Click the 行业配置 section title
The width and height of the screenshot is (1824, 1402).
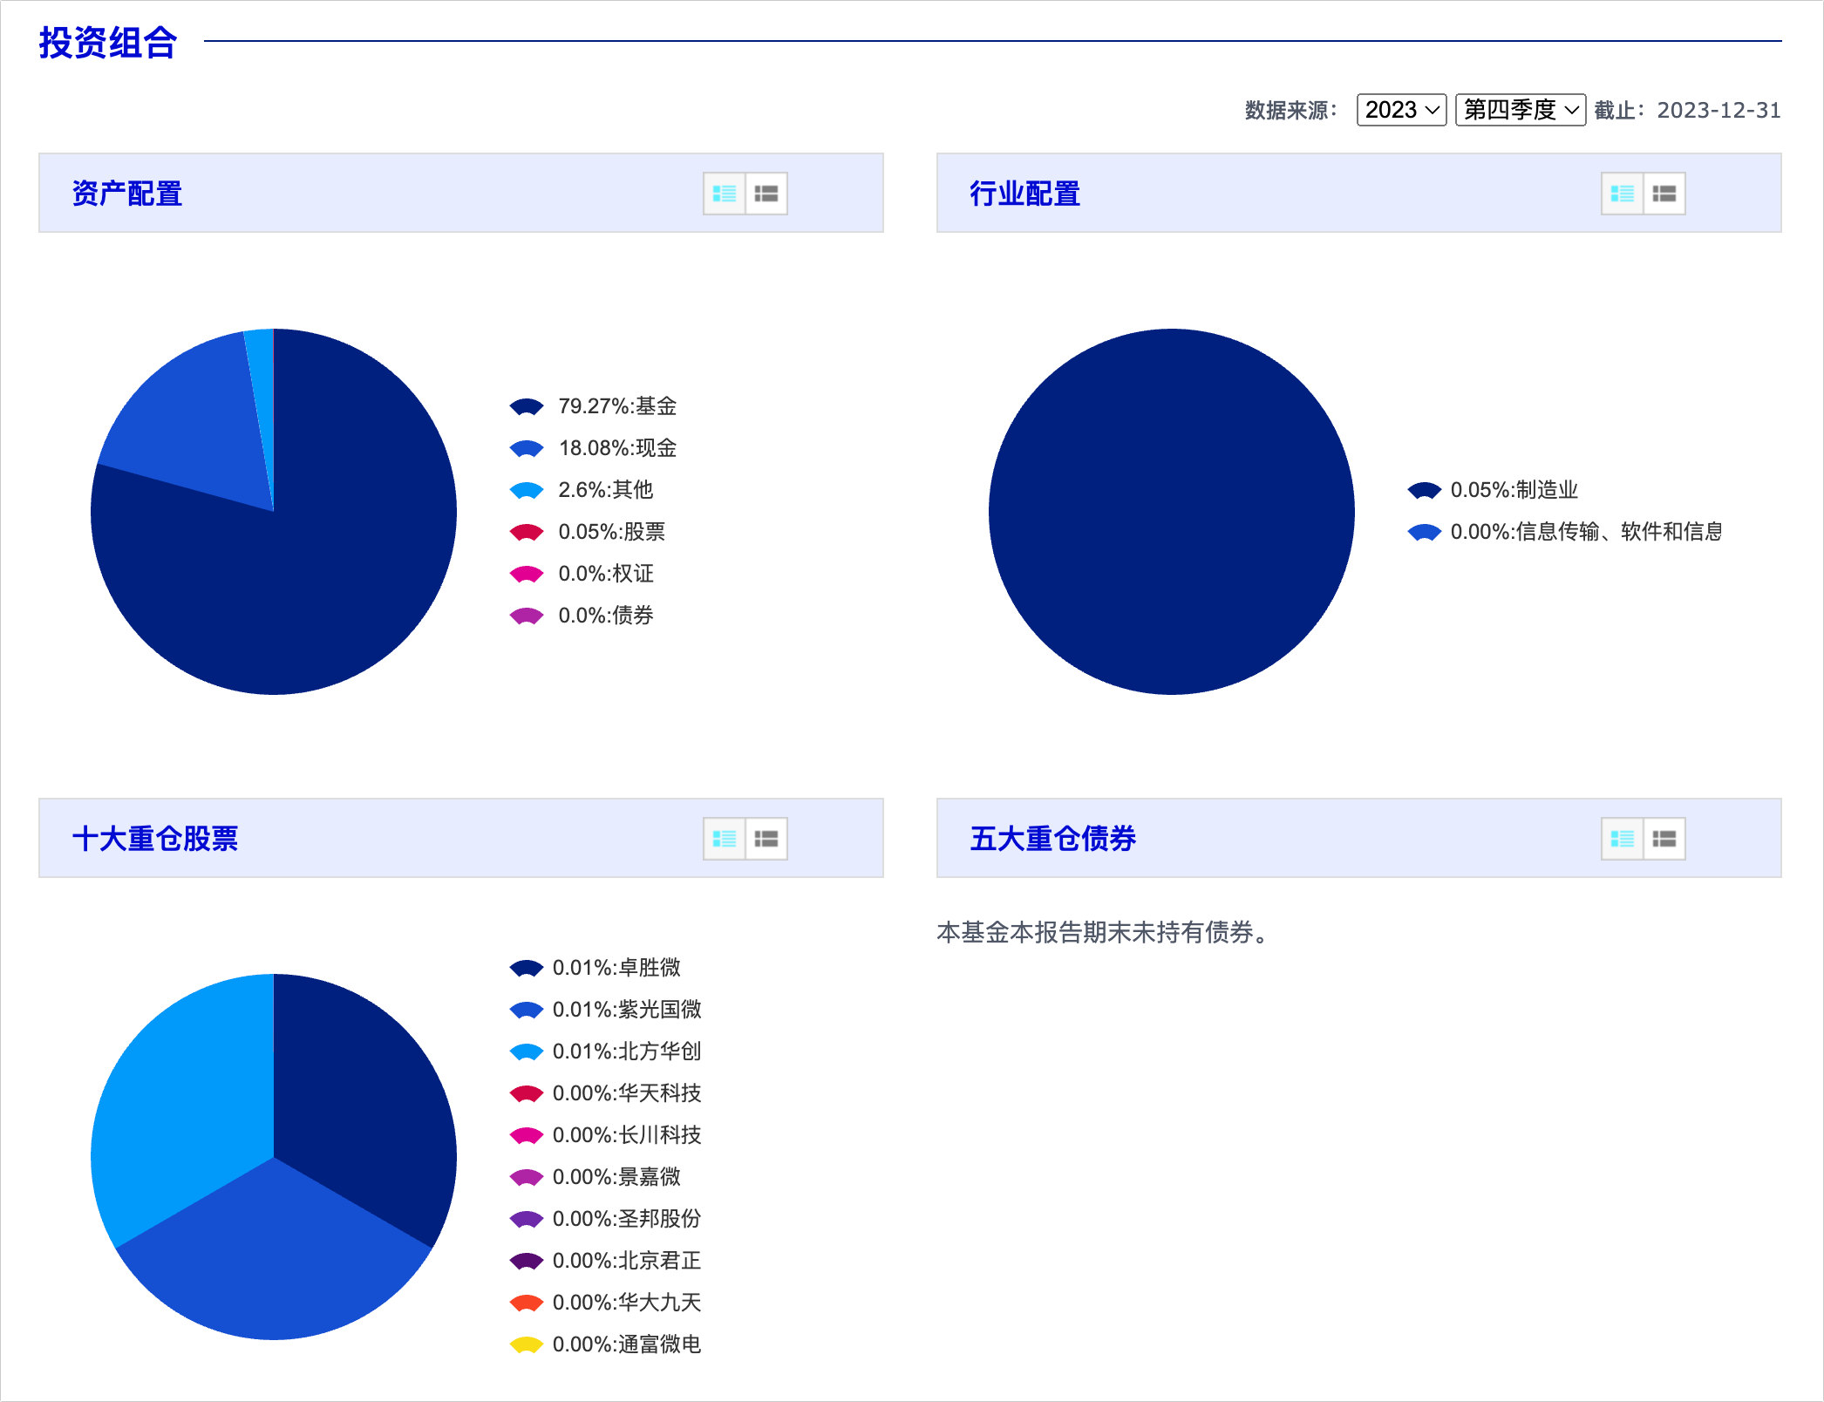1024,194
